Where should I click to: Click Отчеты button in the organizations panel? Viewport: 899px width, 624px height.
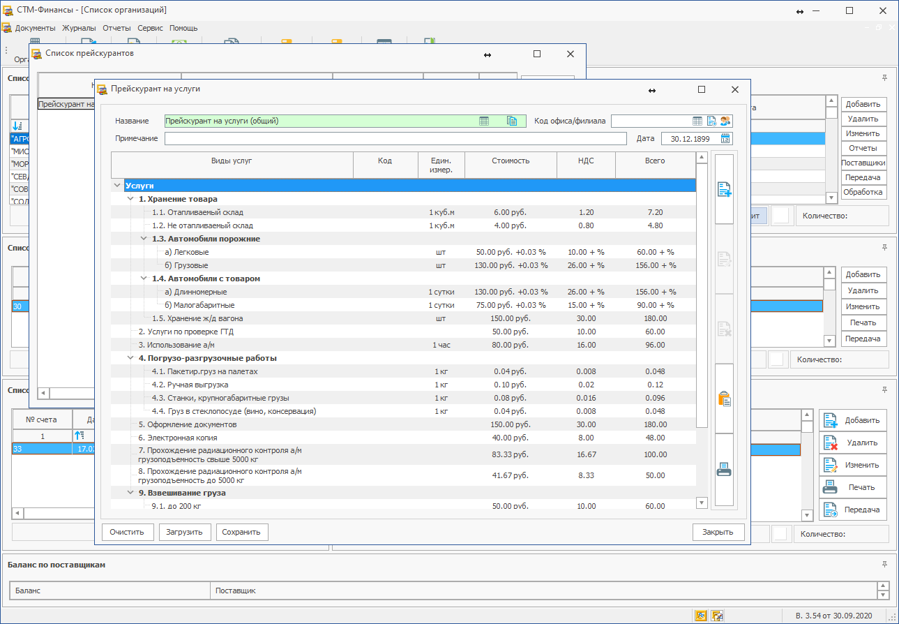tap(863, 148)
